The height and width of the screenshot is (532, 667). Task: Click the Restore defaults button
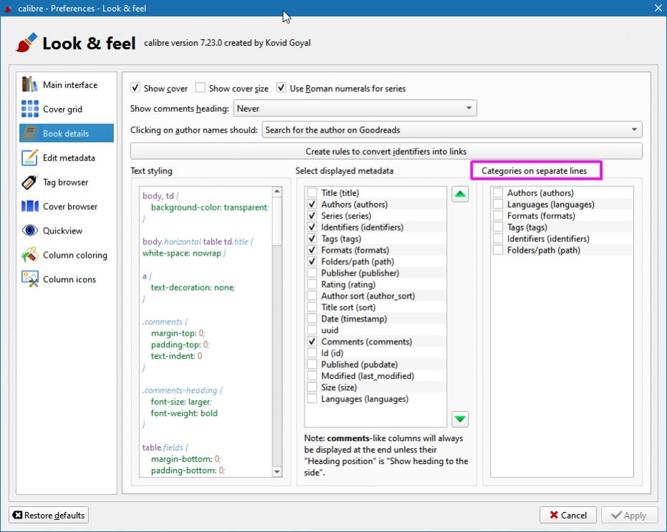click(49, 515)
